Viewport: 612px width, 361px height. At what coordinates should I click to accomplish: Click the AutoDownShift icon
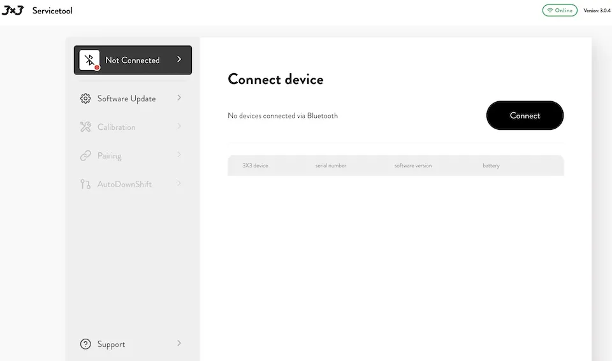[85, 184]
